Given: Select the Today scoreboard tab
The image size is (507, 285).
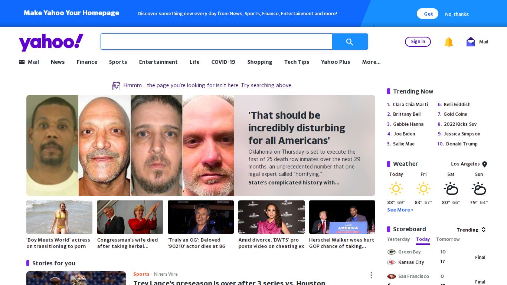Looking at the screenshot, I should pyautogui.click(x=423, y=239).
